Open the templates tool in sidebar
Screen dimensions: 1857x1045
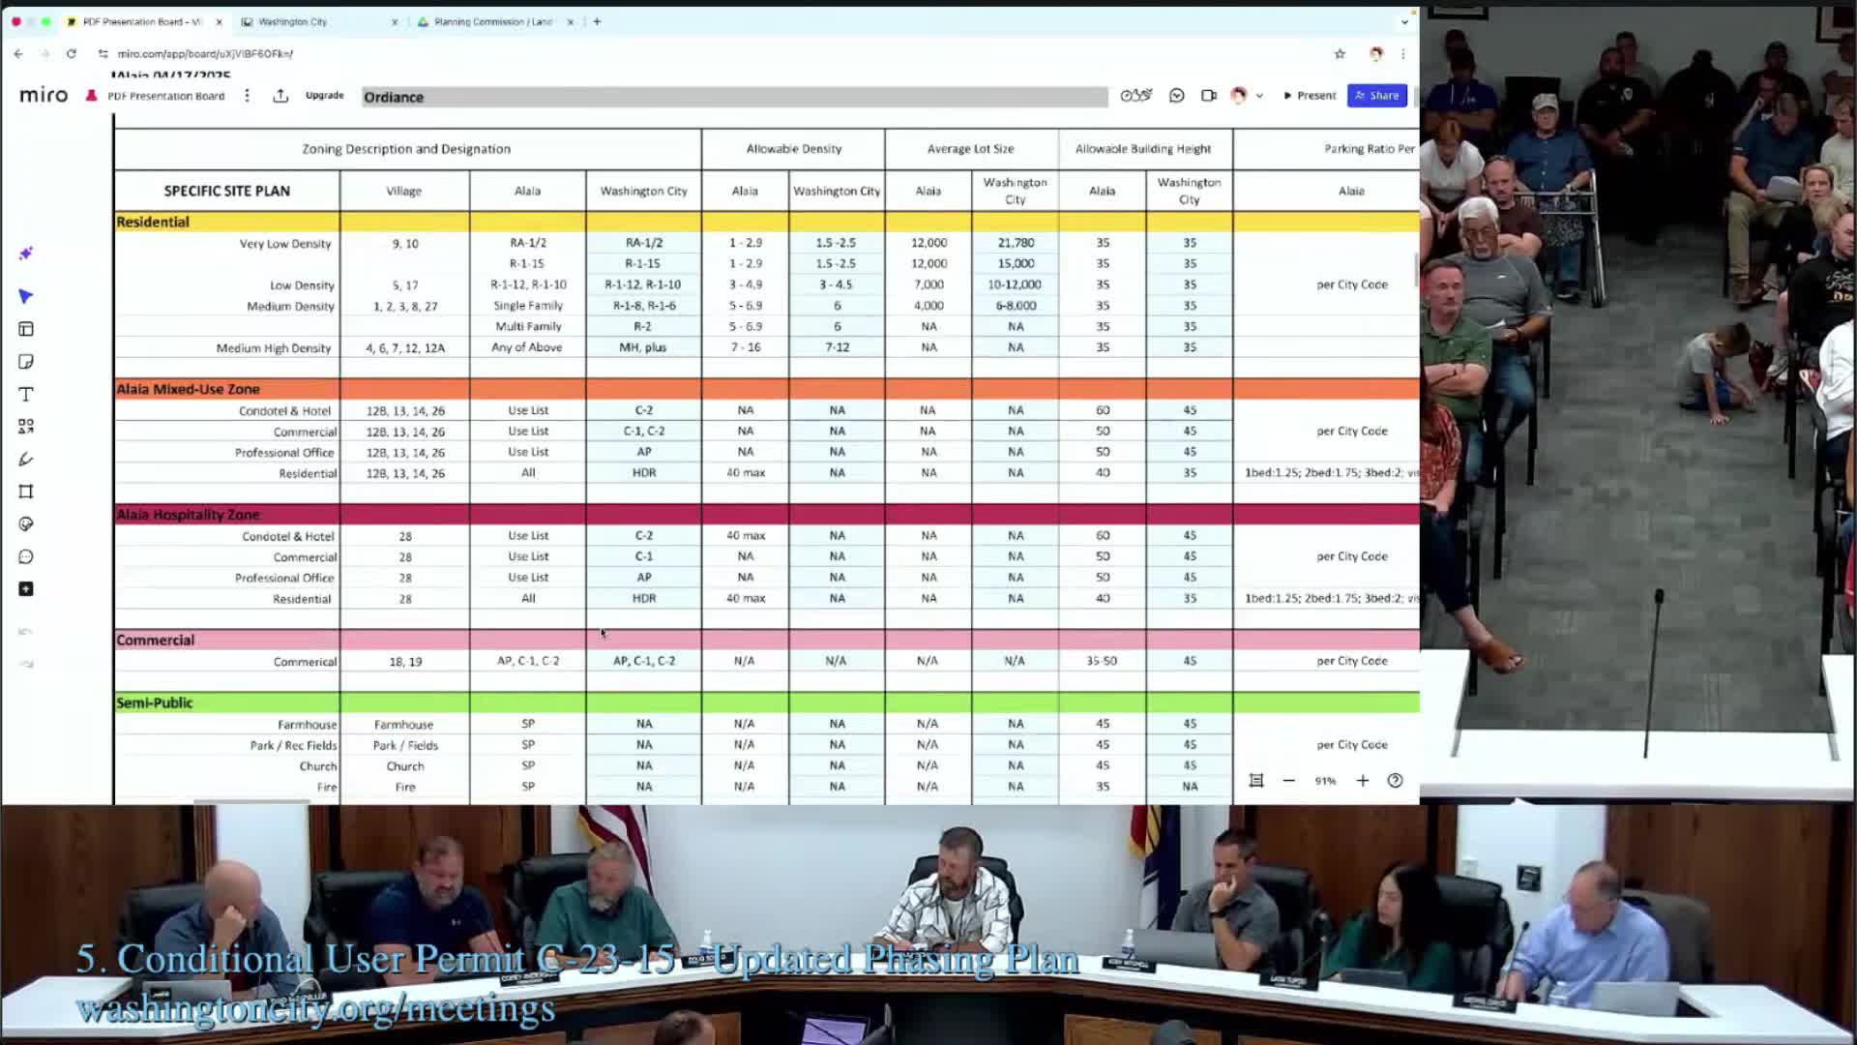point(26,329)
